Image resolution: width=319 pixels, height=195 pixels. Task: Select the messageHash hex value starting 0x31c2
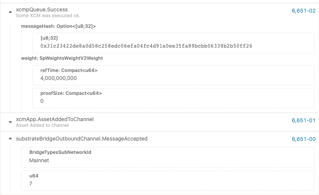[146, 46]
